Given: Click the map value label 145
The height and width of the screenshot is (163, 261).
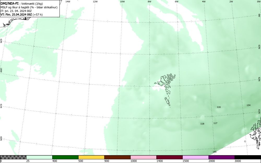Looking at the screenshot, I should click(215, 152).
